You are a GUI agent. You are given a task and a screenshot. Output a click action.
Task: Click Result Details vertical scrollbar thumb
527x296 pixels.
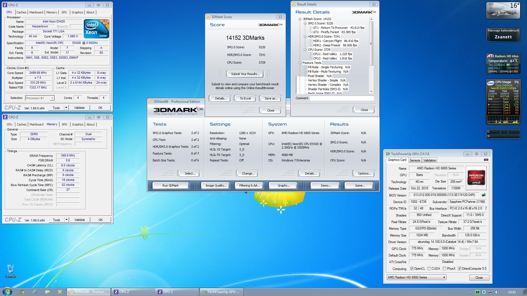coord(371,43)
